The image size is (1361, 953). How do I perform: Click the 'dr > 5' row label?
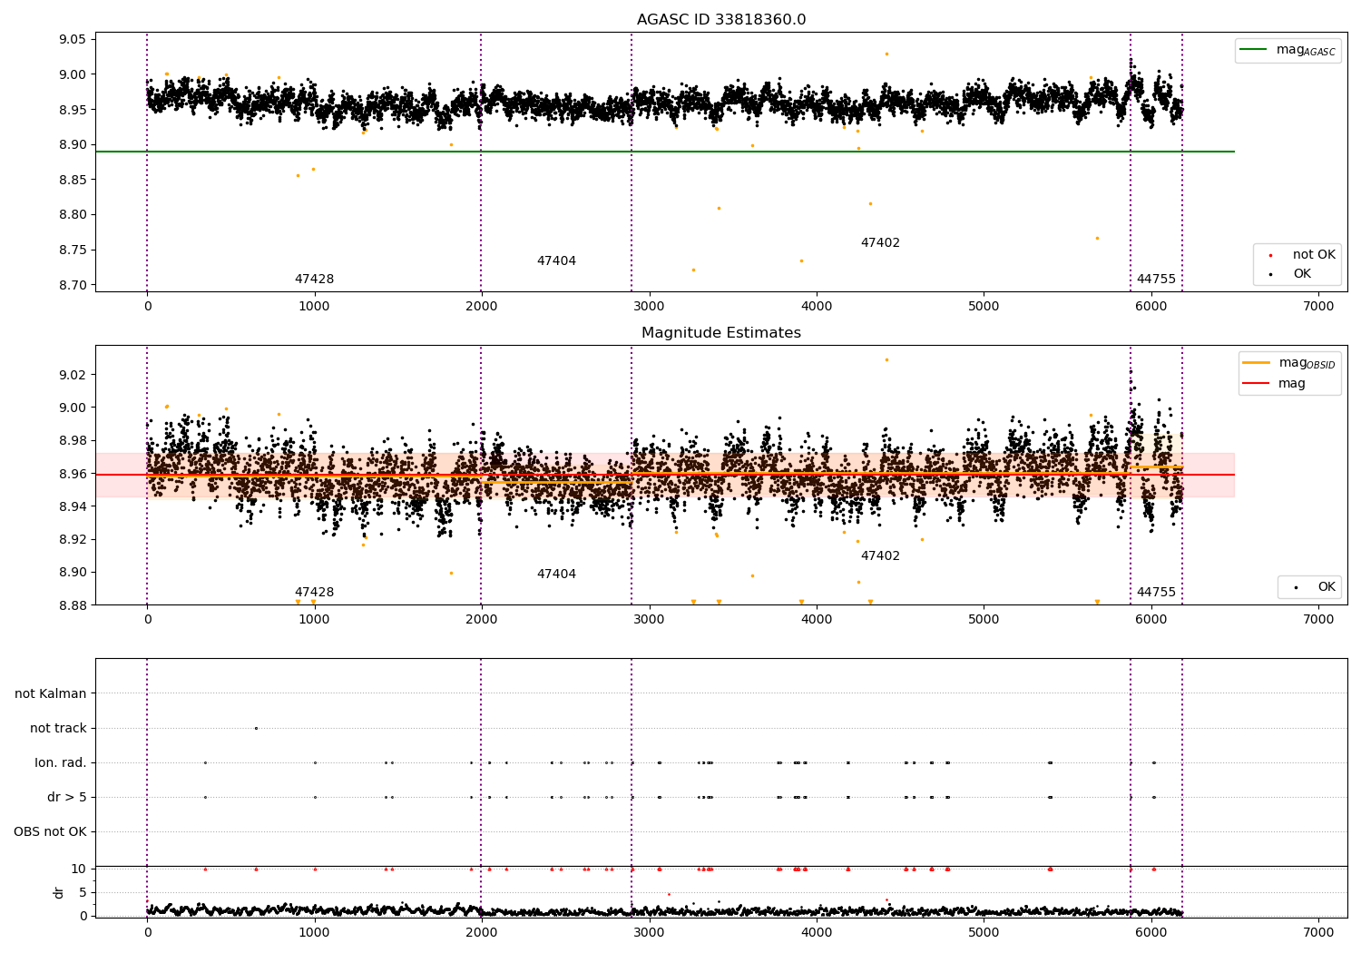click(x=67, y=798)
